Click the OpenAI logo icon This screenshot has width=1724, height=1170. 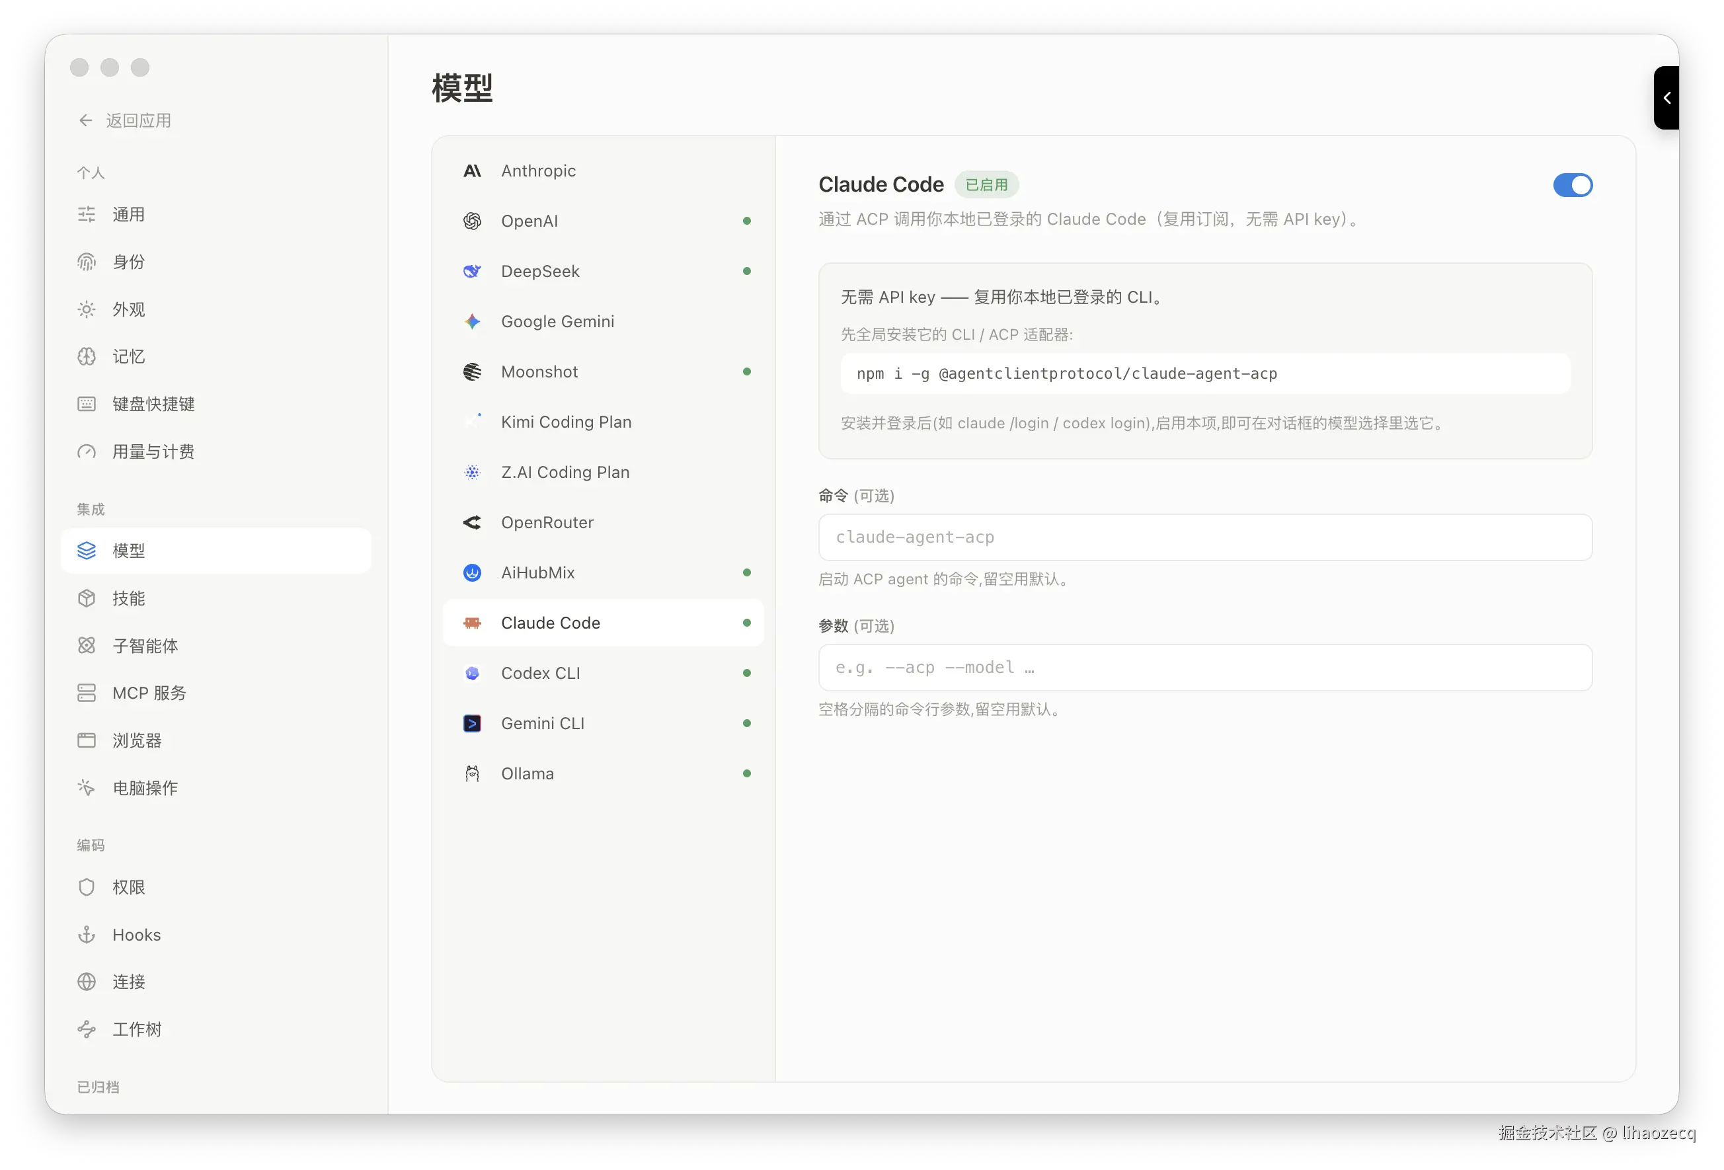pyautogui.click(x=473, y=221)
